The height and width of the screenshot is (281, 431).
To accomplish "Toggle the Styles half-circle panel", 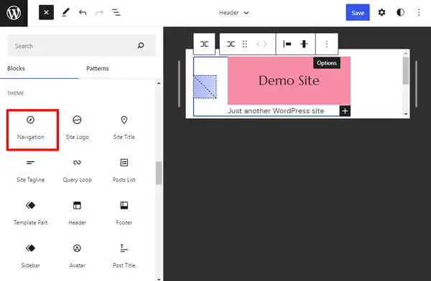I will click(400, 13).
